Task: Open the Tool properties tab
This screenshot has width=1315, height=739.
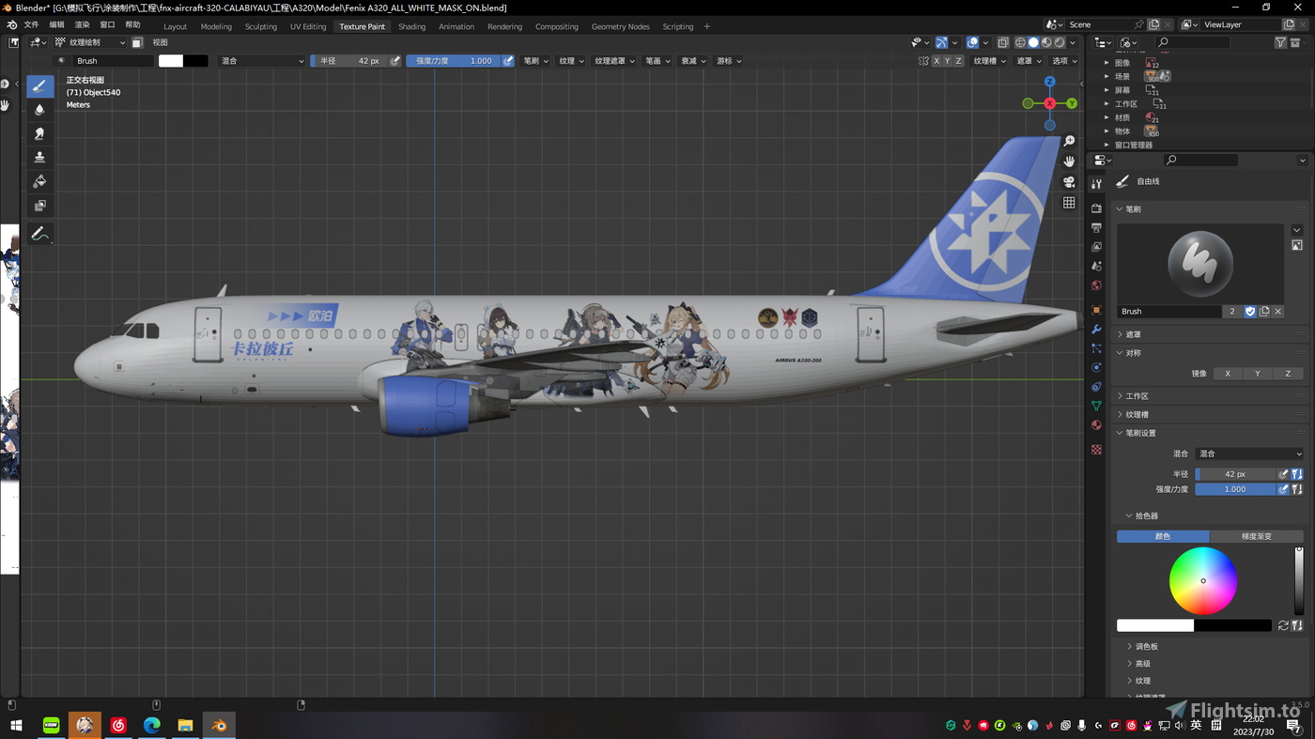Action: [x=1096, y=184]
